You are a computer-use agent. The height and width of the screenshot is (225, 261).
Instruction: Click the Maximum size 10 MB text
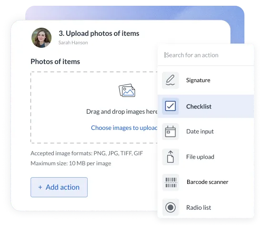point(71,163)
